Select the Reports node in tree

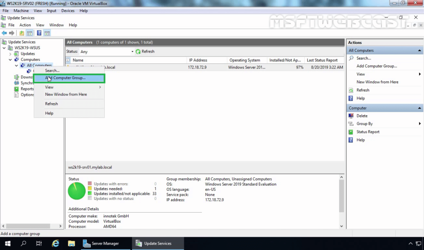coord(27,89)
